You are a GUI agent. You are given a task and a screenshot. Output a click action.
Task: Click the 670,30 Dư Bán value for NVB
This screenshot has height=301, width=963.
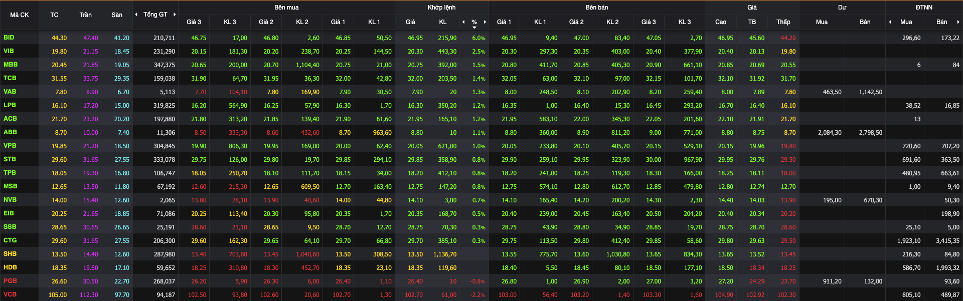[873, 200]
